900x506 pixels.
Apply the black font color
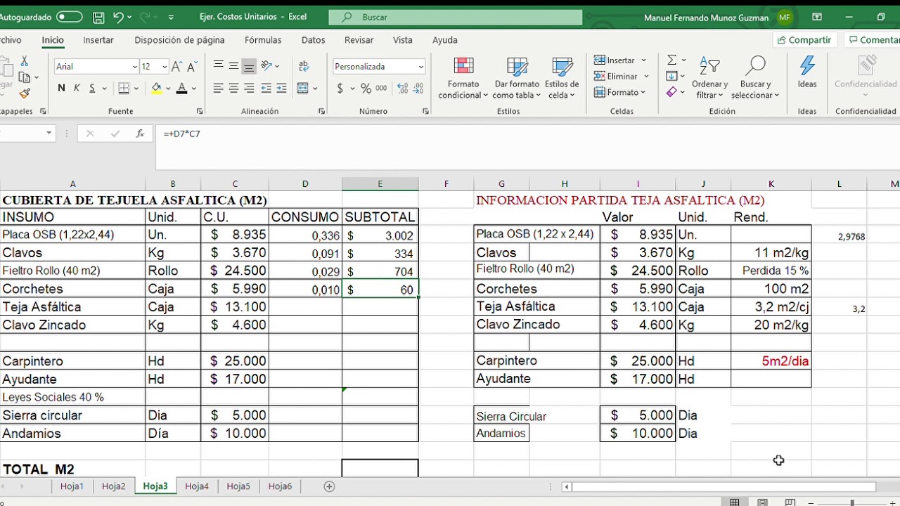coord(181,88)
